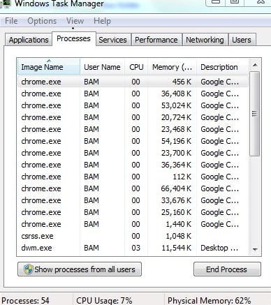Sort by Image Name column header
Screen dimensions: 271x305
coord(49,67)
